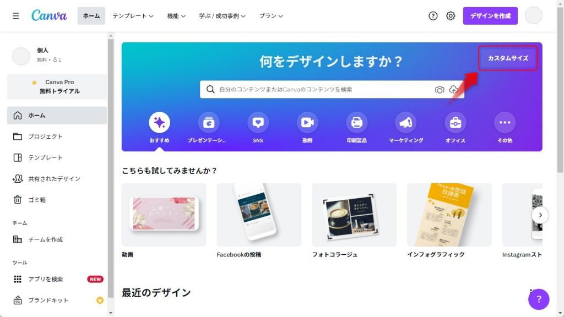Expand the テンプレート dropdown in top navigation

(x=133, y=16)
